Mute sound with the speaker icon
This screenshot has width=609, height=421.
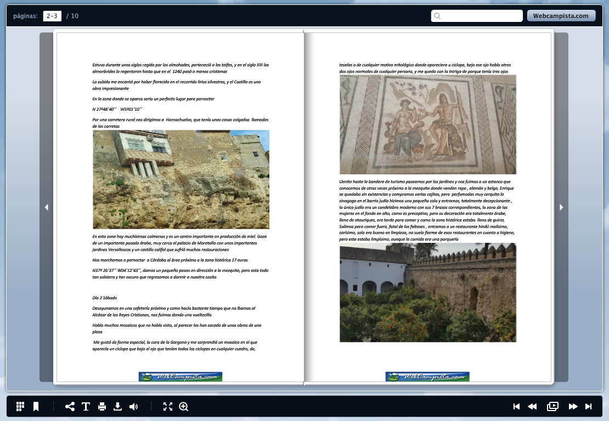coord(134,406)
